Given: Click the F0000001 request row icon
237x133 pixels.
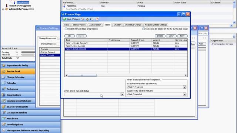Looking at the screenshot, I should tap(64, 6).
